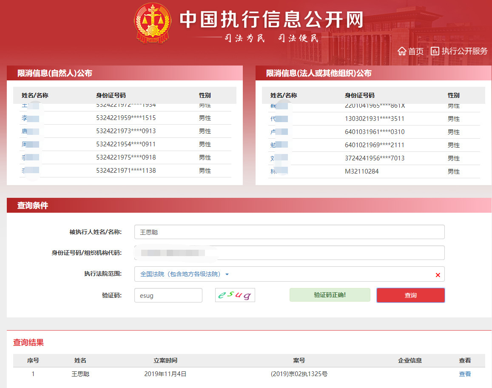Click the 立案时间 column header
This screenshot has width=492, height=388.
tap(165, 361)
